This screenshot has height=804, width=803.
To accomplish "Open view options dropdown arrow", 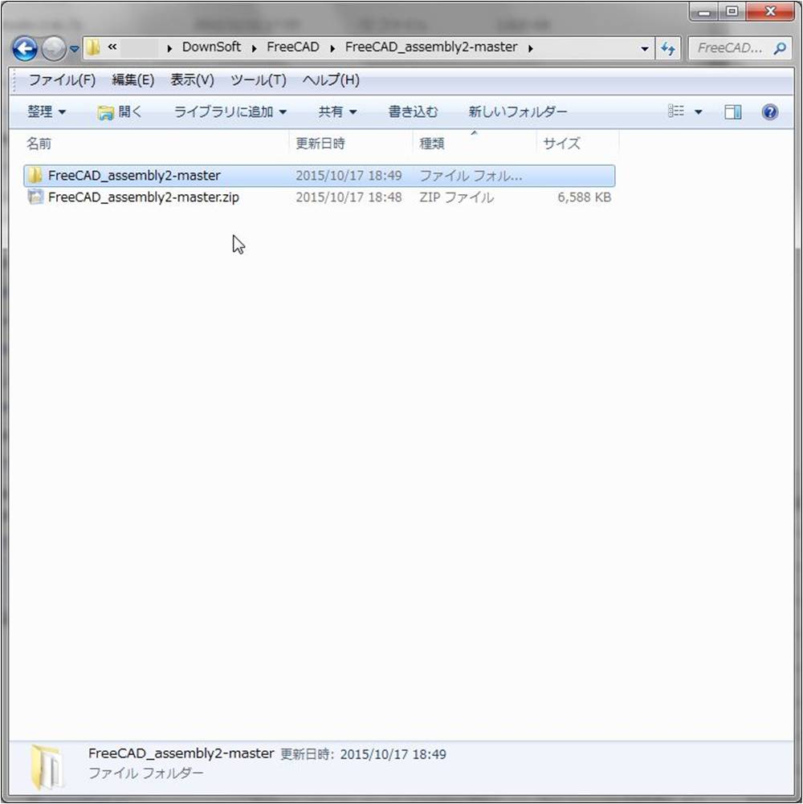I will tap(699, 112).
